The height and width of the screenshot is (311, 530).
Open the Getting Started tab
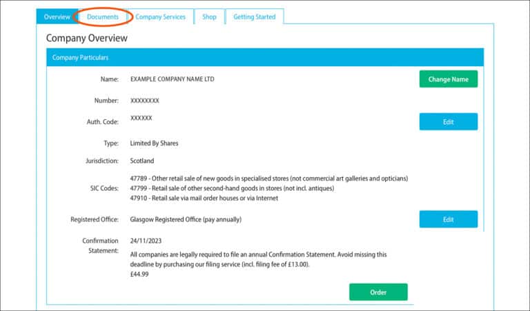254,17
